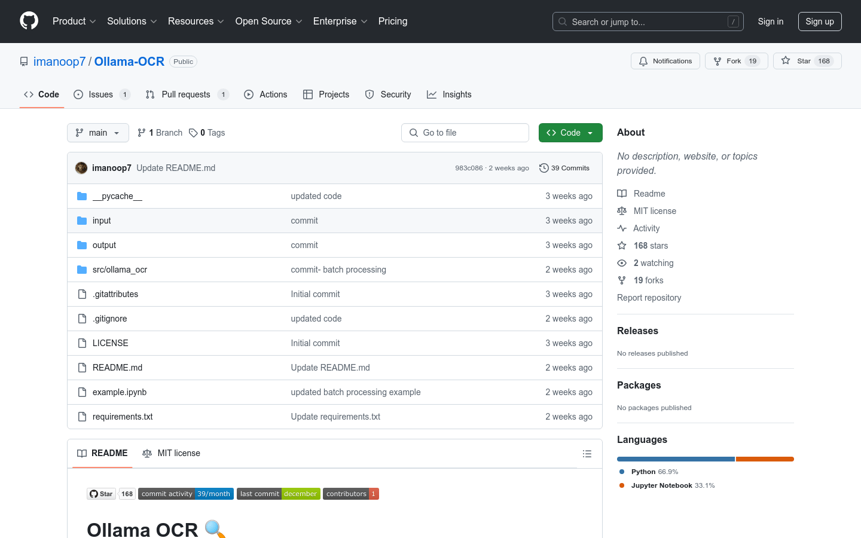
Task: Switch to the Pull requests tab
Action: [x=187, y=94]
